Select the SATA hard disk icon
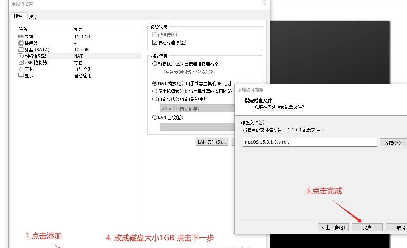Viewport: 407px width, 248px height. (x=21, y=49)
